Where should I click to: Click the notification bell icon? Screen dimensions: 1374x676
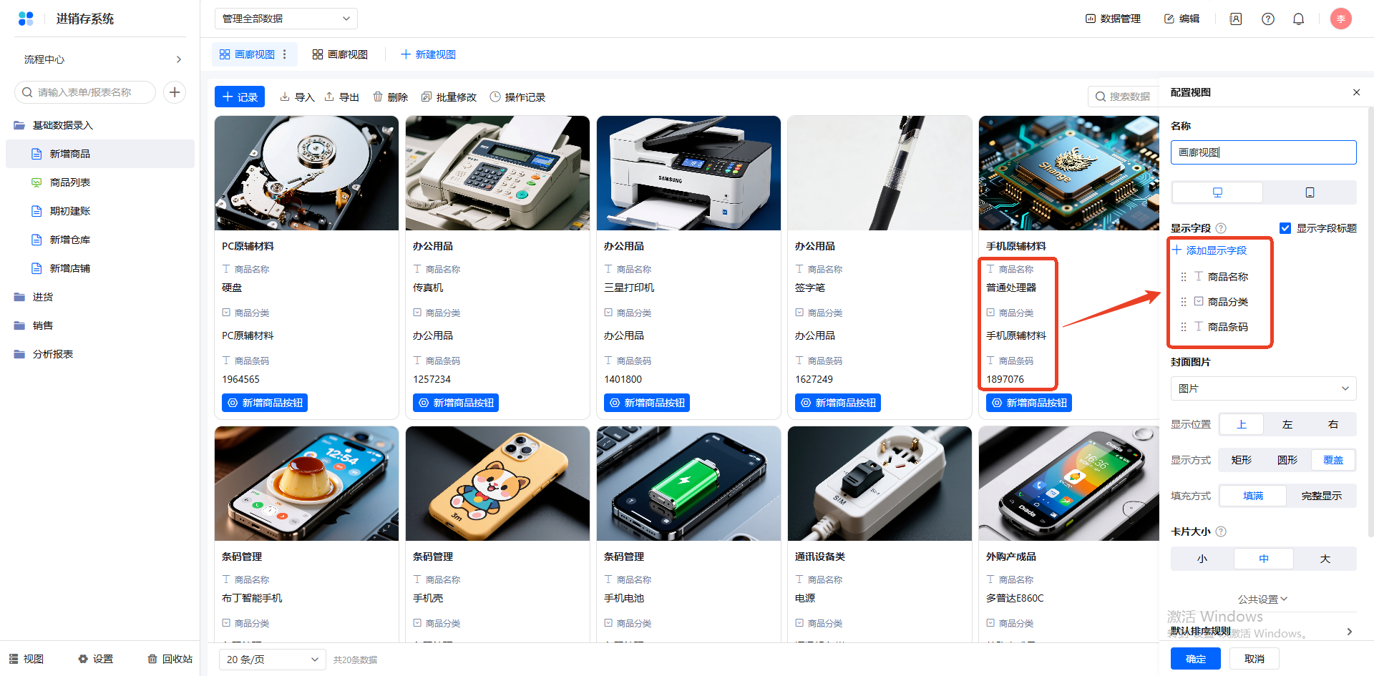pos(1298,19)
